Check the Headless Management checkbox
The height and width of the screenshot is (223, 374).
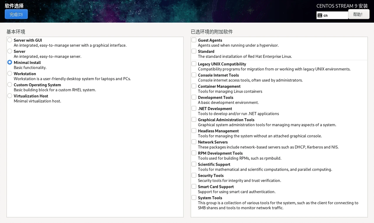point(194,131)
